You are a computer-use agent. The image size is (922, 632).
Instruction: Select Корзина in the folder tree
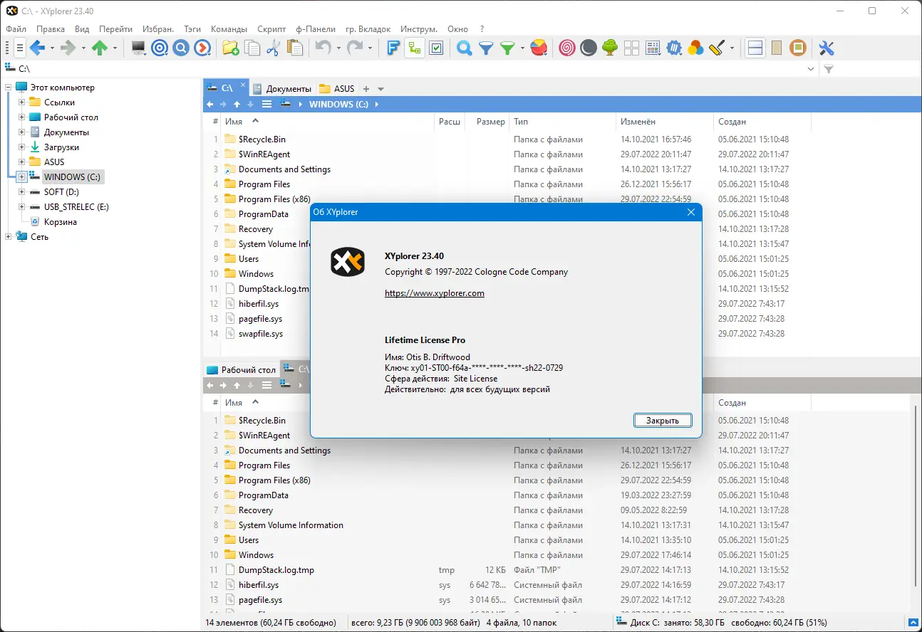[x=61, y=222]
